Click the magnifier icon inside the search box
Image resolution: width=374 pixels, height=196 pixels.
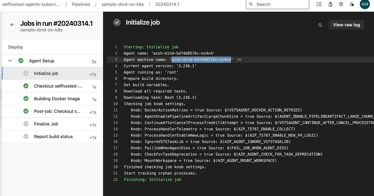coord(251,4)
